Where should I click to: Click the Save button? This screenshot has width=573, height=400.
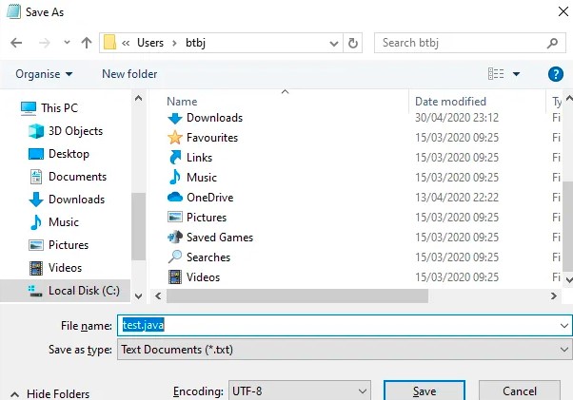pos(425,390)
